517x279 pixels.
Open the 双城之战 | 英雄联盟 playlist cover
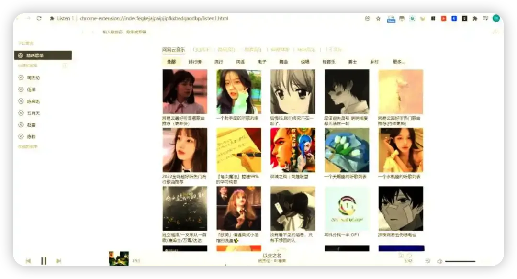click(x=293, y=150)
